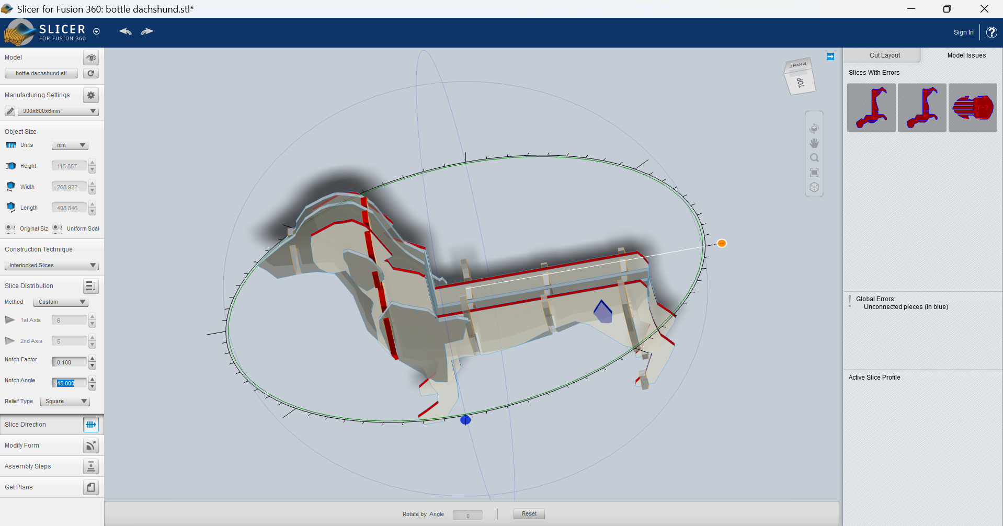Select the Pan hand tool

814,143
